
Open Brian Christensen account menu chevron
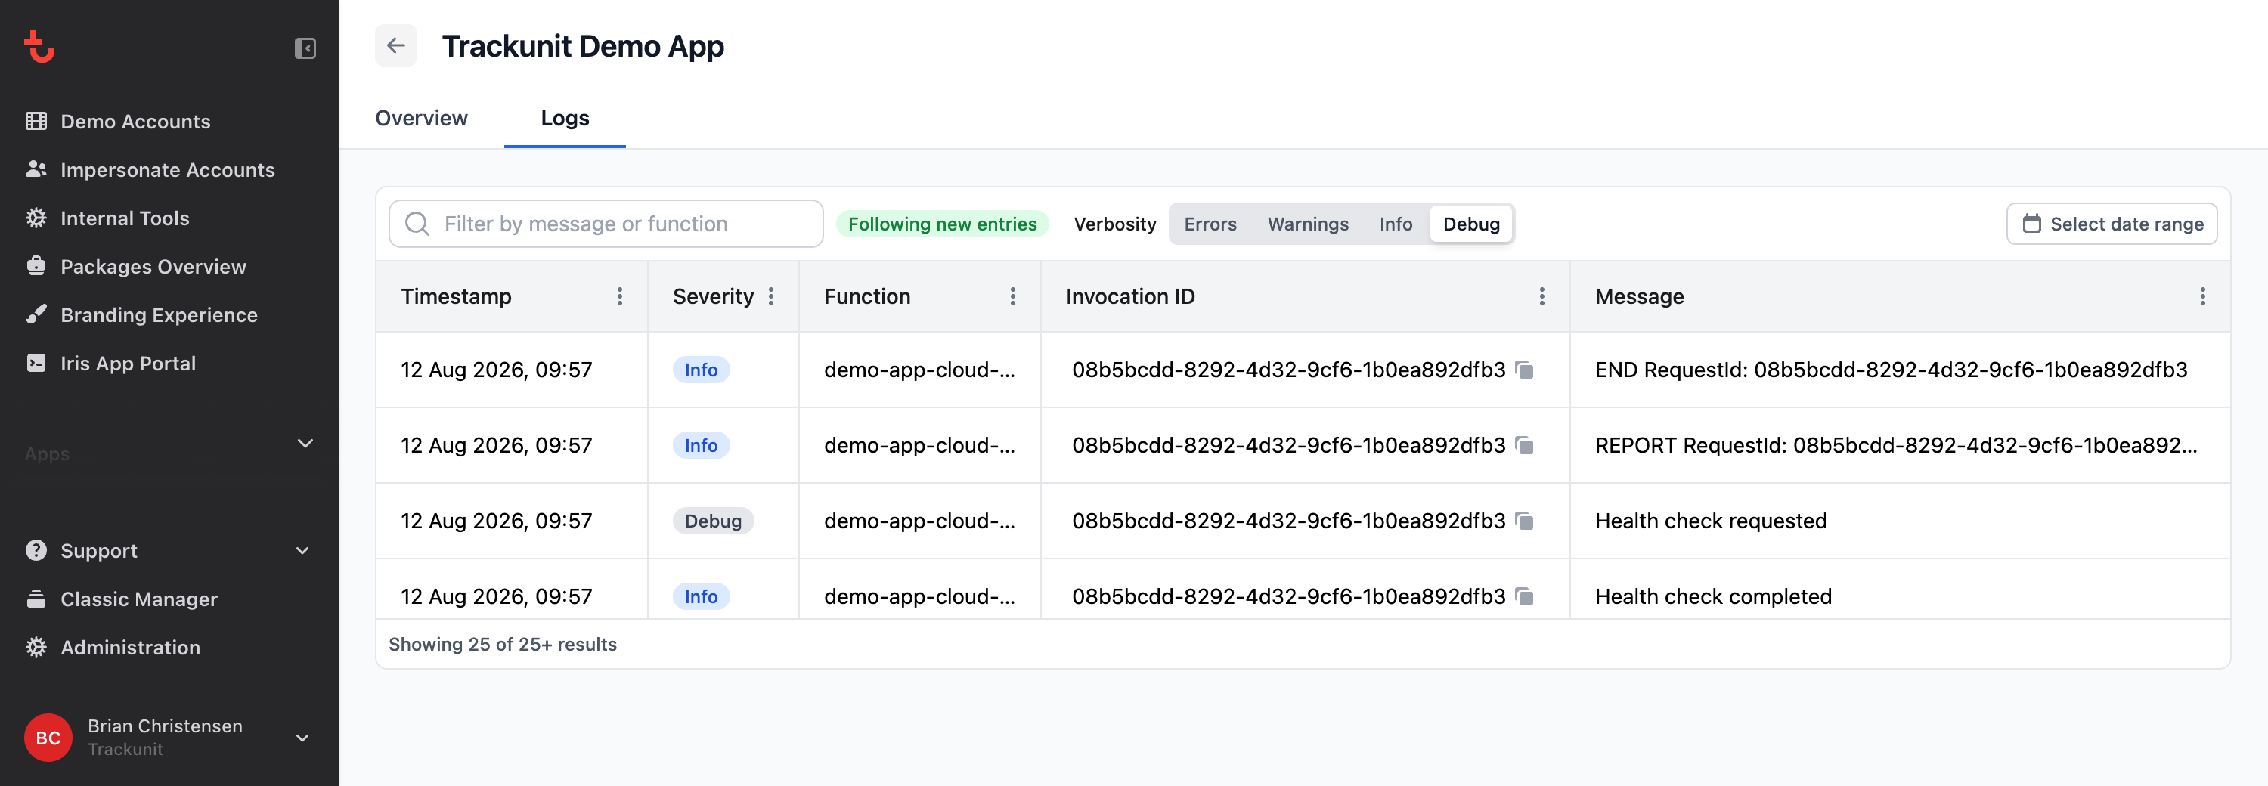pos(303,738)
